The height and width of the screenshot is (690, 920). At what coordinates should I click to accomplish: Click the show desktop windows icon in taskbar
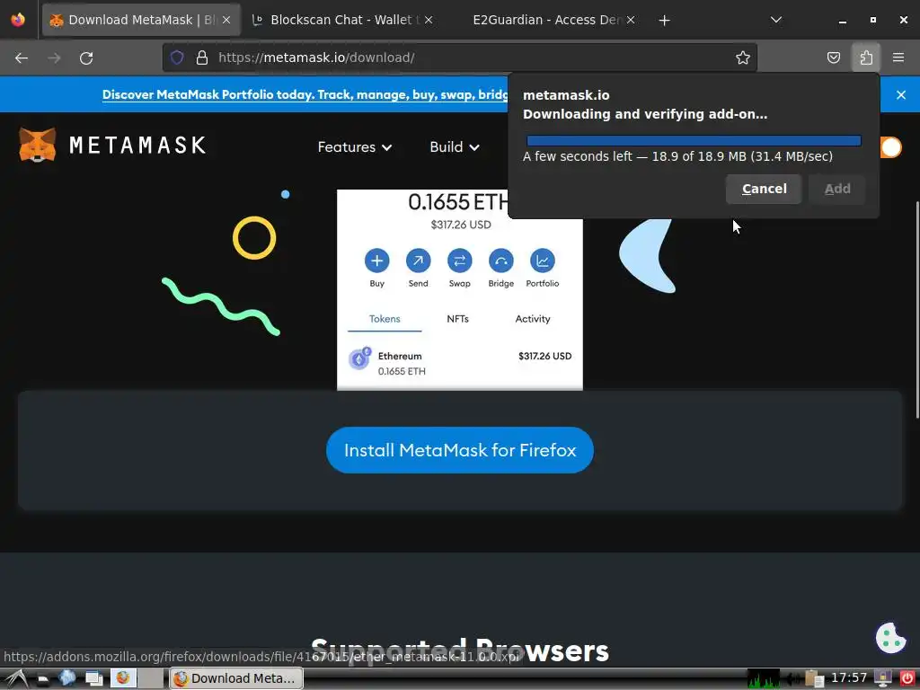pos(93,679)
